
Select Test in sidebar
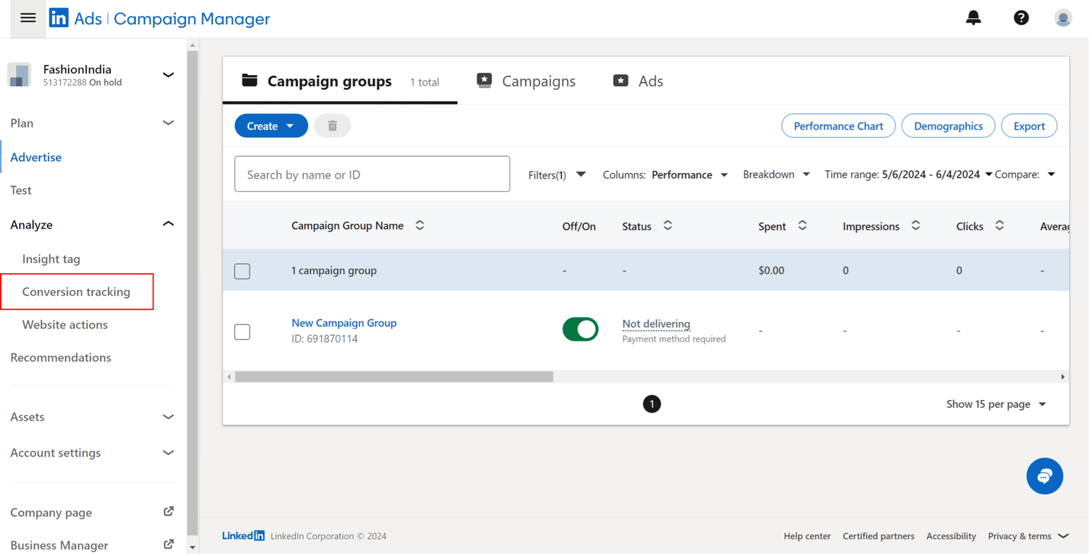click(x=21, y=190)
